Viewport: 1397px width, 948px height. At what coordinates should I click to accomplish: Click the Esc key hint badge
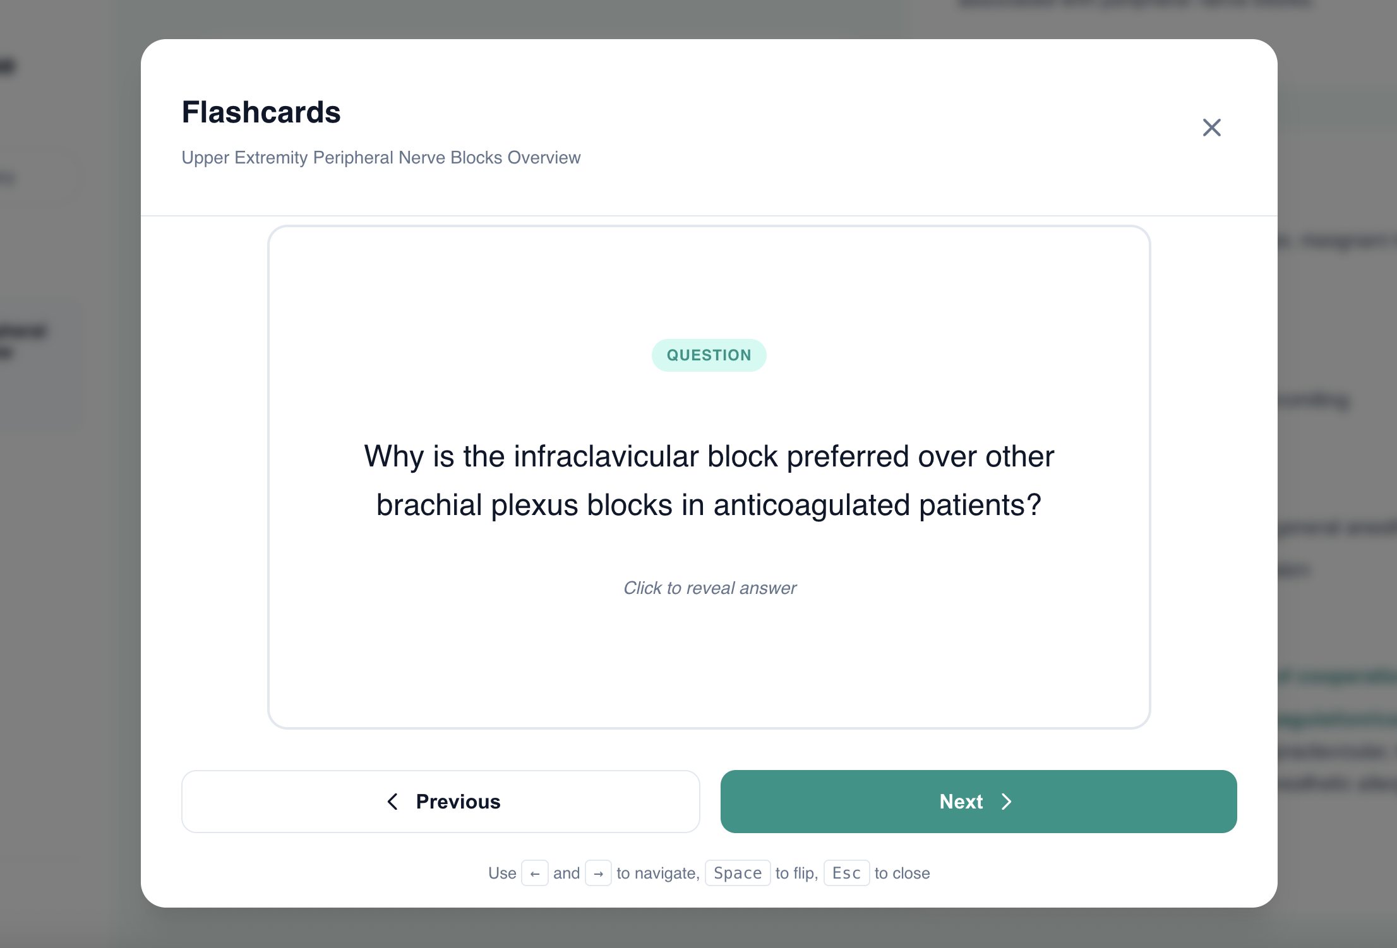point(846,873)
